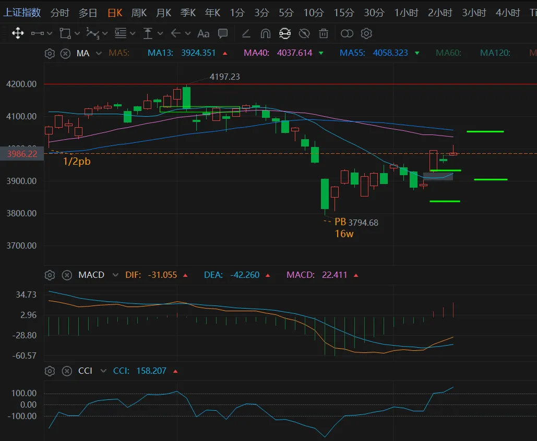
Task: Click the overlapping circles overlay icon
Action: pos(347,33)
